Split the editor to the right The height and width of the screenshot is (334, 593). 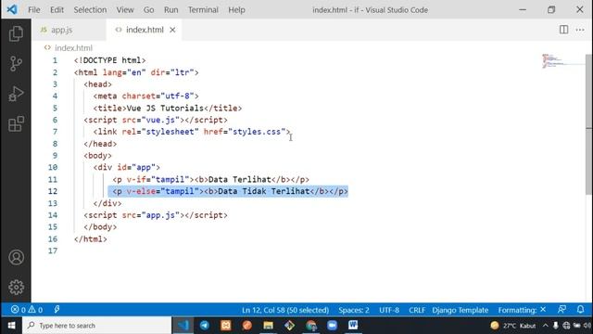563,30
